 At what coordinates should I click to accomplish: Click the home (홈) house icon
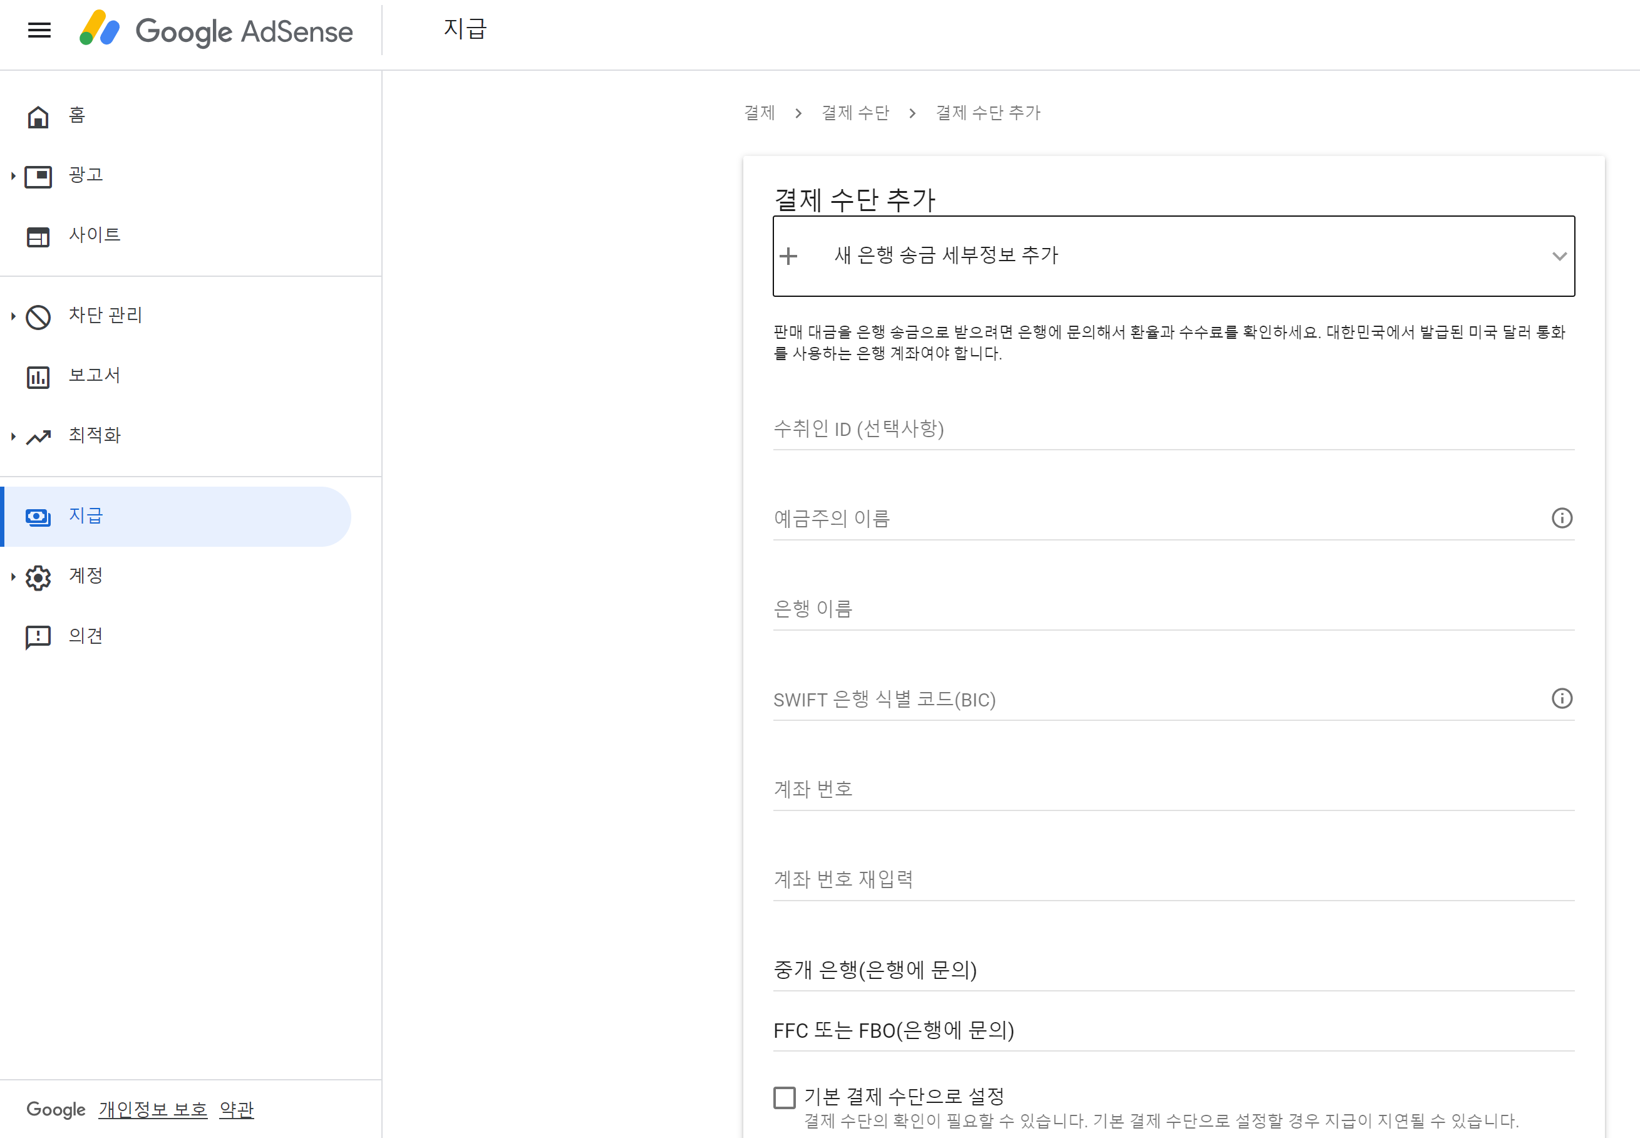[38, 116]
